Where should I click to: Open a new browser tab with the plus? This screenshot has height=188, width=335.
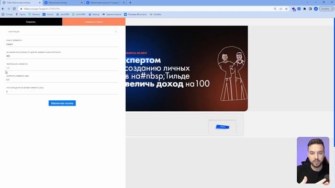(130, 3)
